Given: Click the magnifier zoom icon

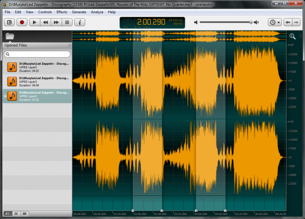Looking at the screenshot, I should click(x=293, y=36).
